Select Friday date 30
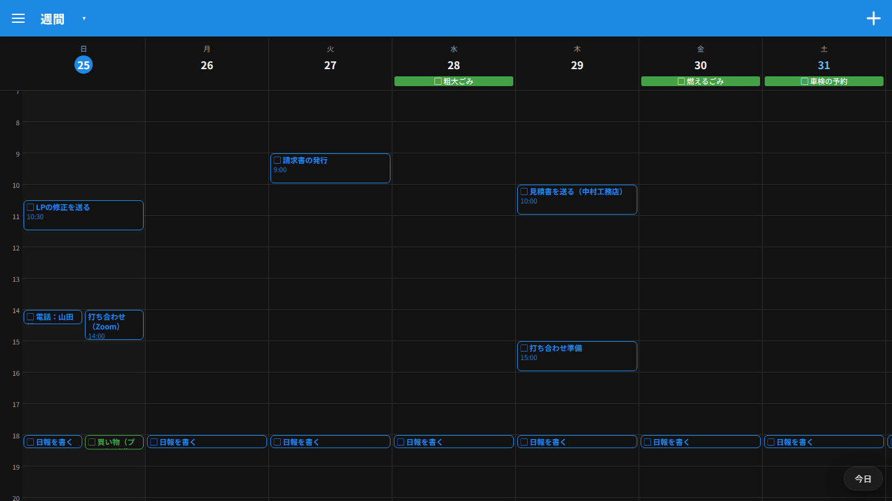The image size is (892, 501). point(701,65)
